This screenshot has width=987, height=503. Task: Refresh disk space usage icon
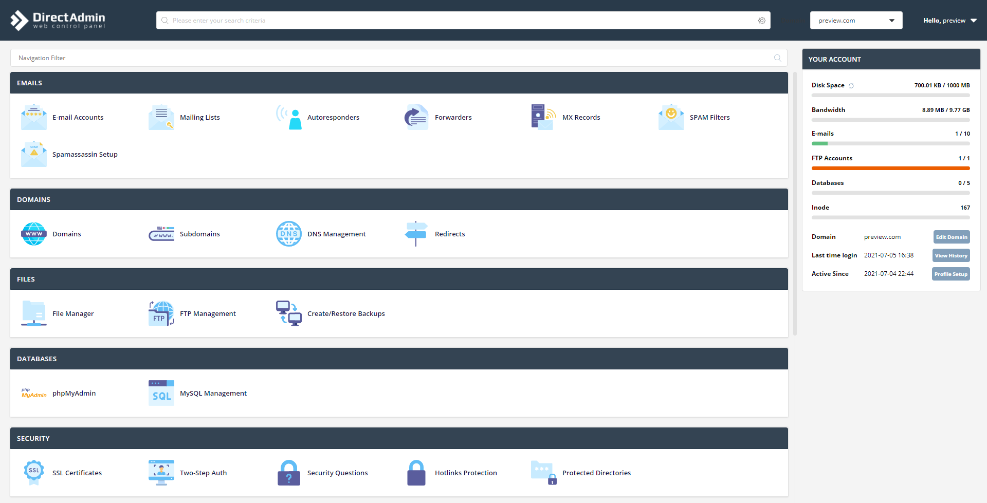pyautogui.click(x=851, y=86)
